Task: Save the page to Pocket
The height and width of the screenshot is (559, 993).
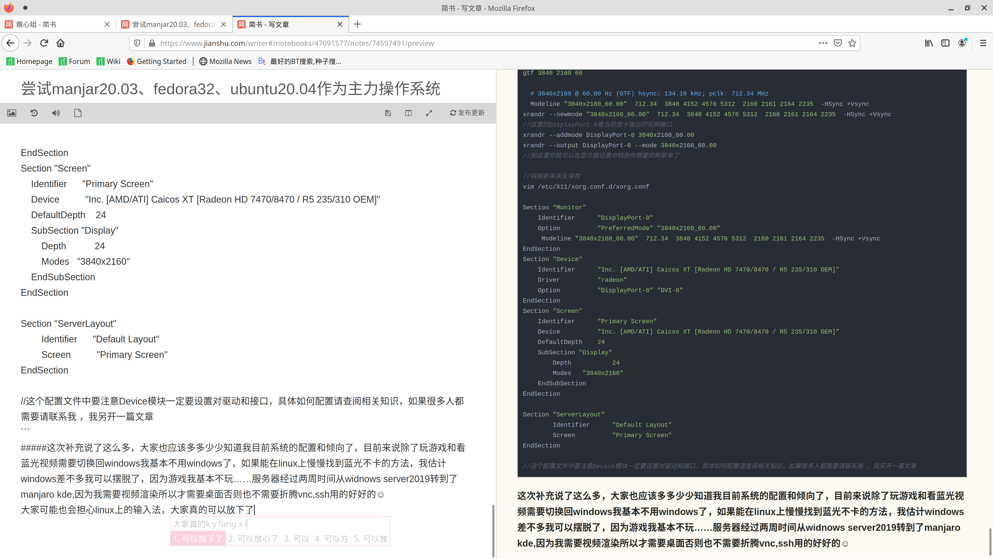Action: click(x=837, y=43)
